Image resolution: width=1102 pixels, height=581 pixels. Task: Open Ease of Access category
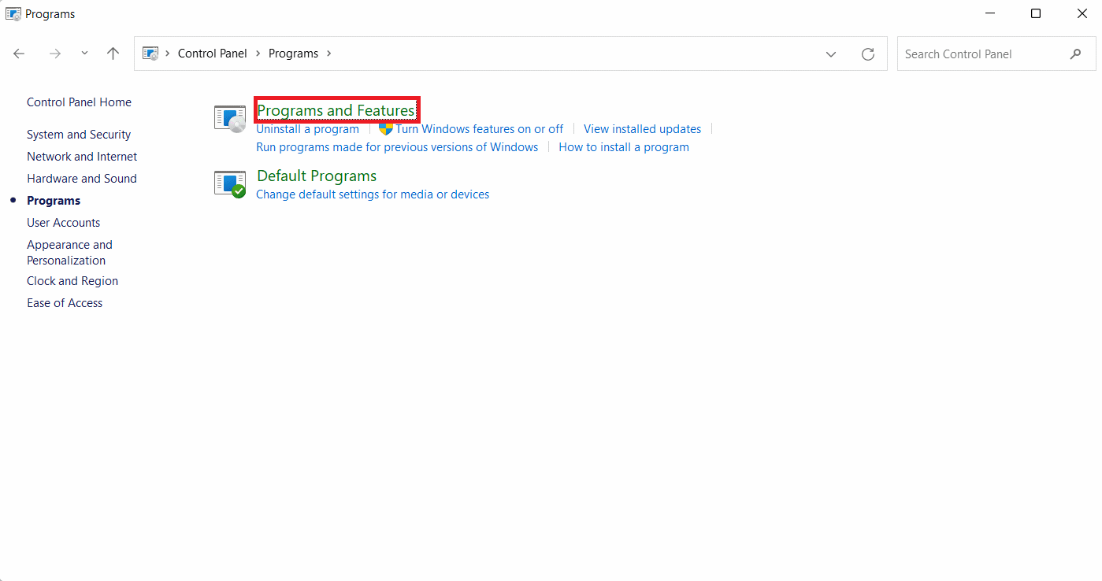pos(65,303)
